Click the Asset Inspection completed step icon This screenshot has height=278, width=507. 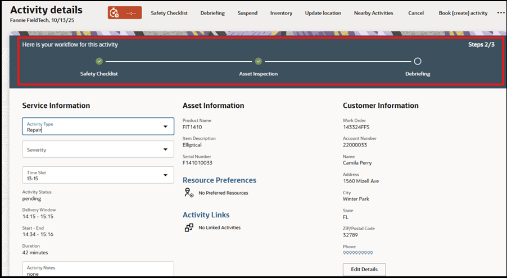click(259, 61)
